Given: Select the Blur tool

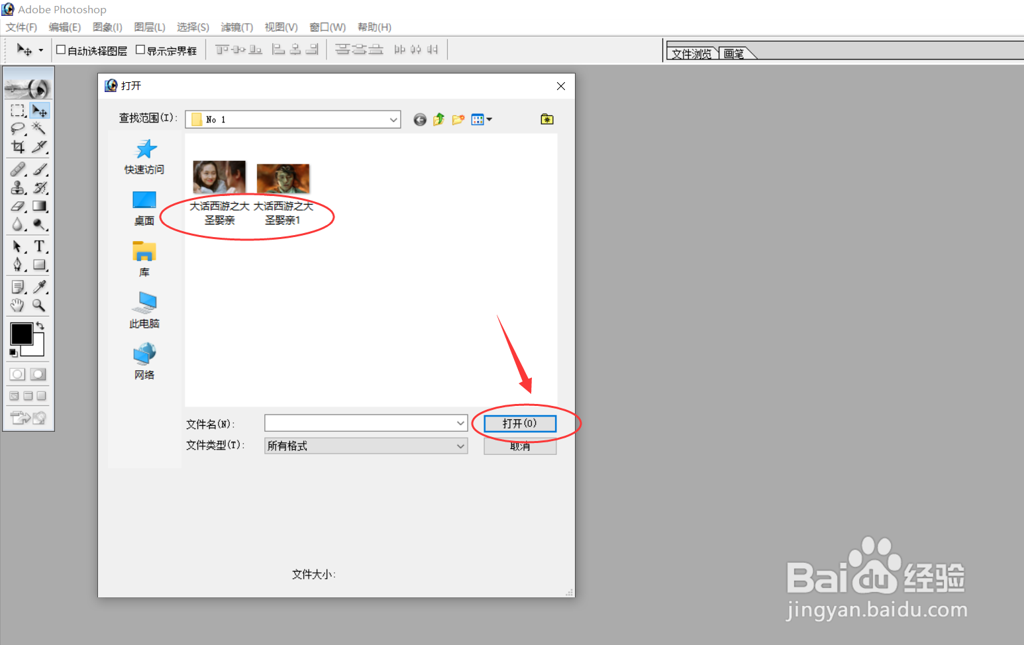Looking at the screenshot, I should [18, 224].
